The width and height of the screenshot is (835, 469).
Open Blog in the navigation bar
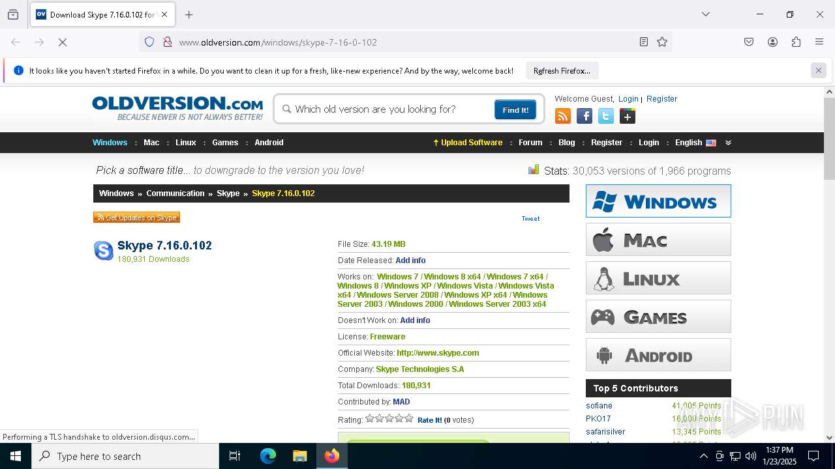(x=567, y=143)
